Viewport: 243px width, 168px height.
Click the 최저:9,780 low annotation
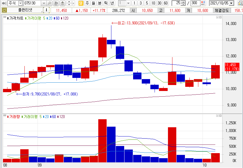tap(47, 94)
